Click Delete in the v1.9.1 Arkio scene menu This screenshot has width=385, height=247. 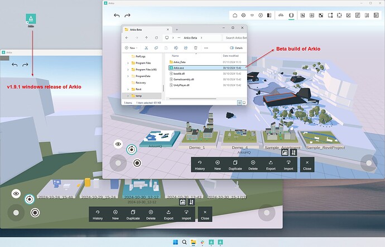(151, 215)
